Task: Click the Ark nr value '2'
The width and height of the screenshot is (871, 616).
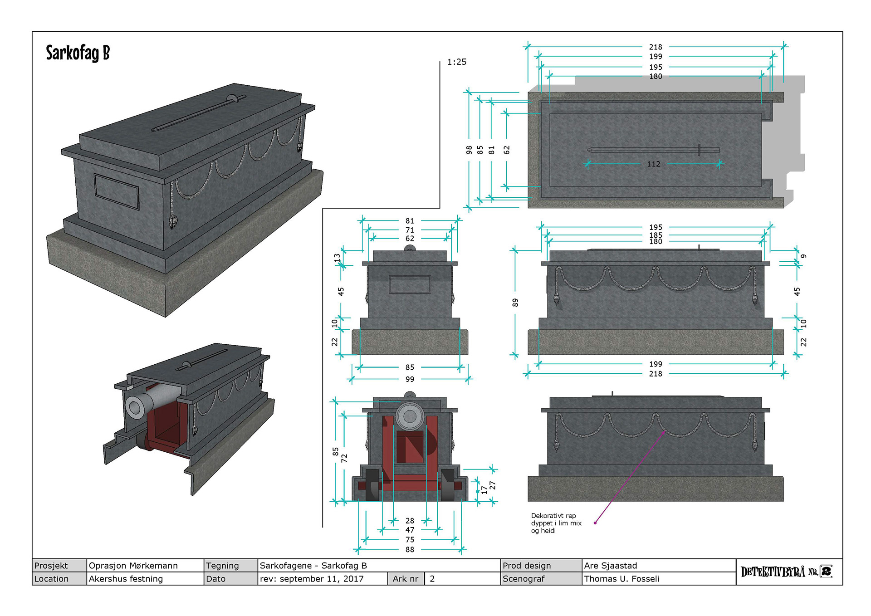Action: tap(432, 579)
